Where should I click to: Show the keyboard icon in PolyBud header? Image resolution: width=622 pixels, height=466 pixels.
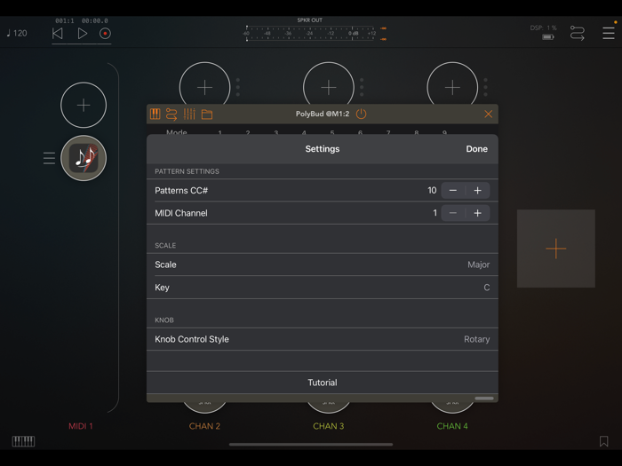tap(155, 115)
